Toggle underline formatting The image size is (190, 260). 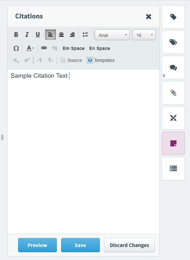(x=38, y=35)
